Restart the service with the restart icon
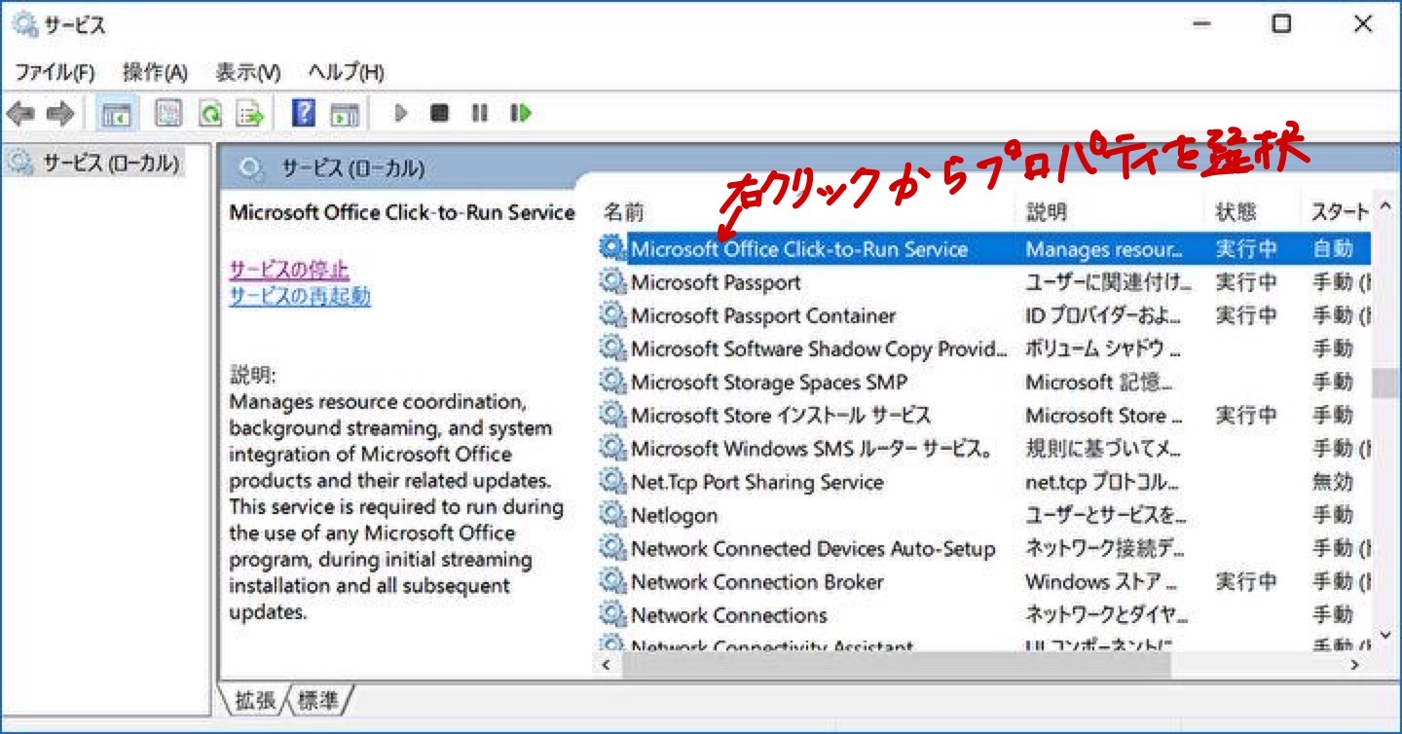This screenshot has height=734, width=1402. click(520, 114)
